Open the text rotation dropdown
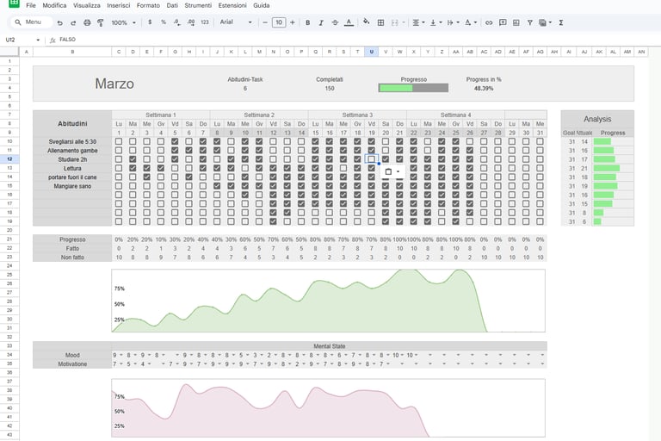 (471, 22)
